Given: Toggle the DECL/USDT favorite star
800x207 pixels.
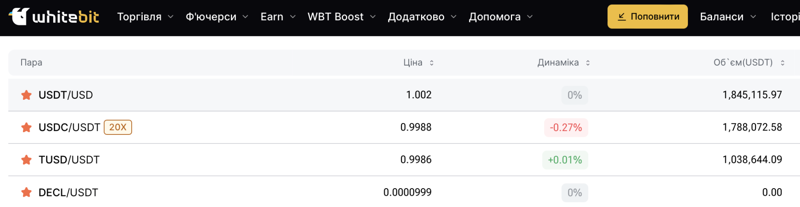Looking at the screenshot, I should click(x=27, y=192).
